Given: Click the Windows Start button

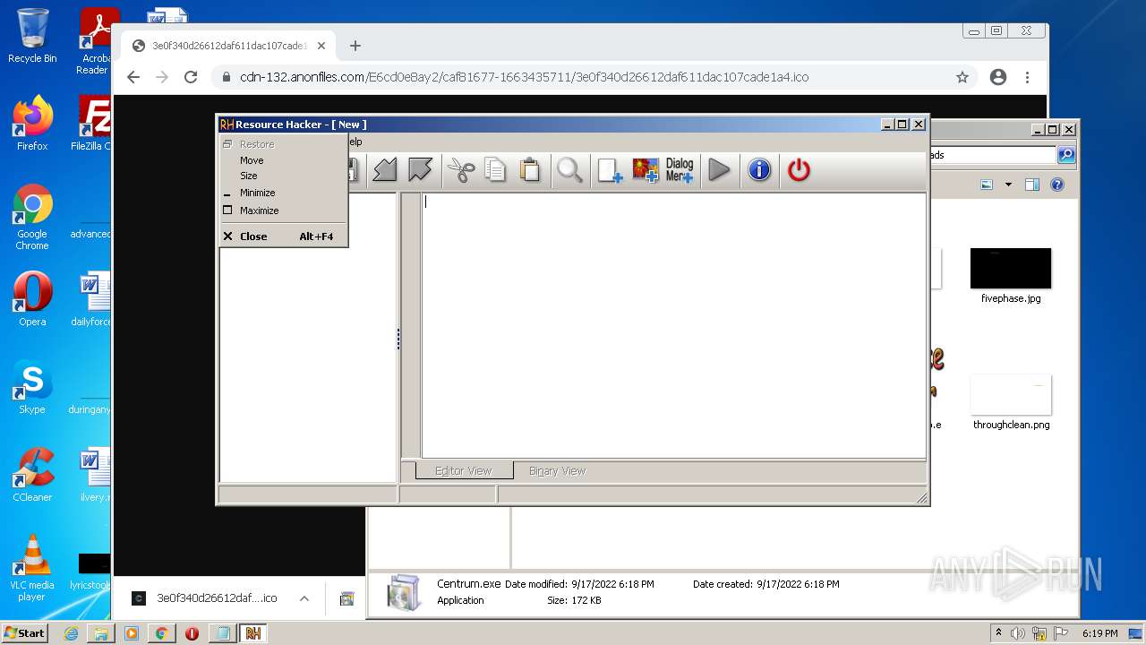Looking at the screenshot, I should pyautogui.click(x=25, y=632).
